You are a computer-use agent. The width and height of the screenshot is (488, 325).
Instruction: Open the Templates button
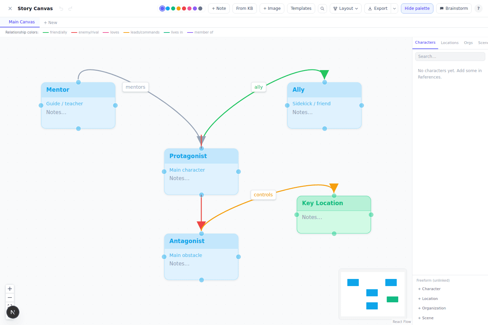pos(301,8)
